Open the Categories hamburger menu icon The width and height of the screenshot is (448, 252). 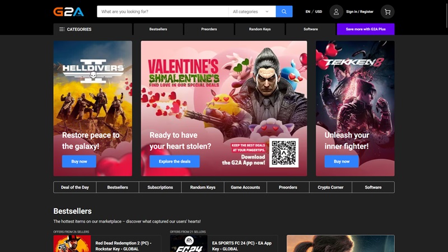coord(62,29)
